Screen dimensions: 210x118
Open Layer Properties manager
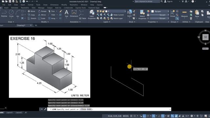tap(92, 14)
